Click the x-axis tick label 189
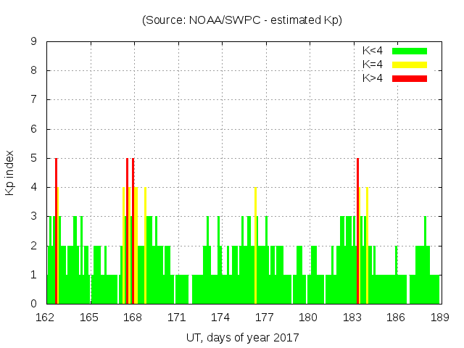This screenshot has height=348, width=464. tap(440, 318)
